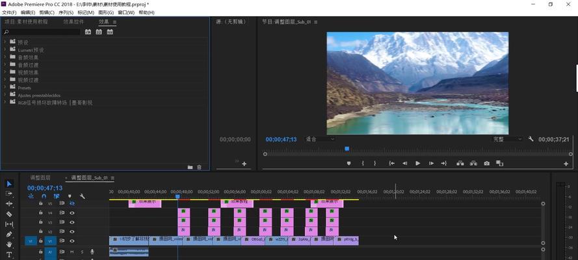
Task: Click the Extract button
Action: [473, 163]
